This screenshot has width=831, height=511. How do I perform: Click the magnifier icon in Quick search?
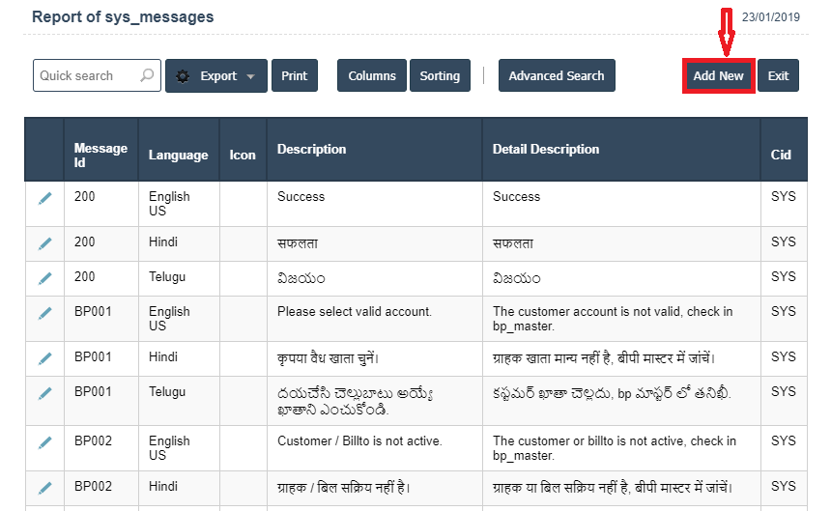[x=147, y=75]
